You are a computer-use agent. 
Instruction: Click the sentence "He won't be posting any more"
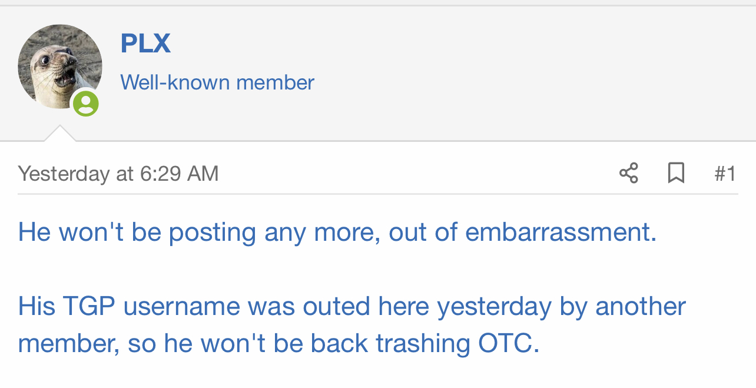[194, 232]
